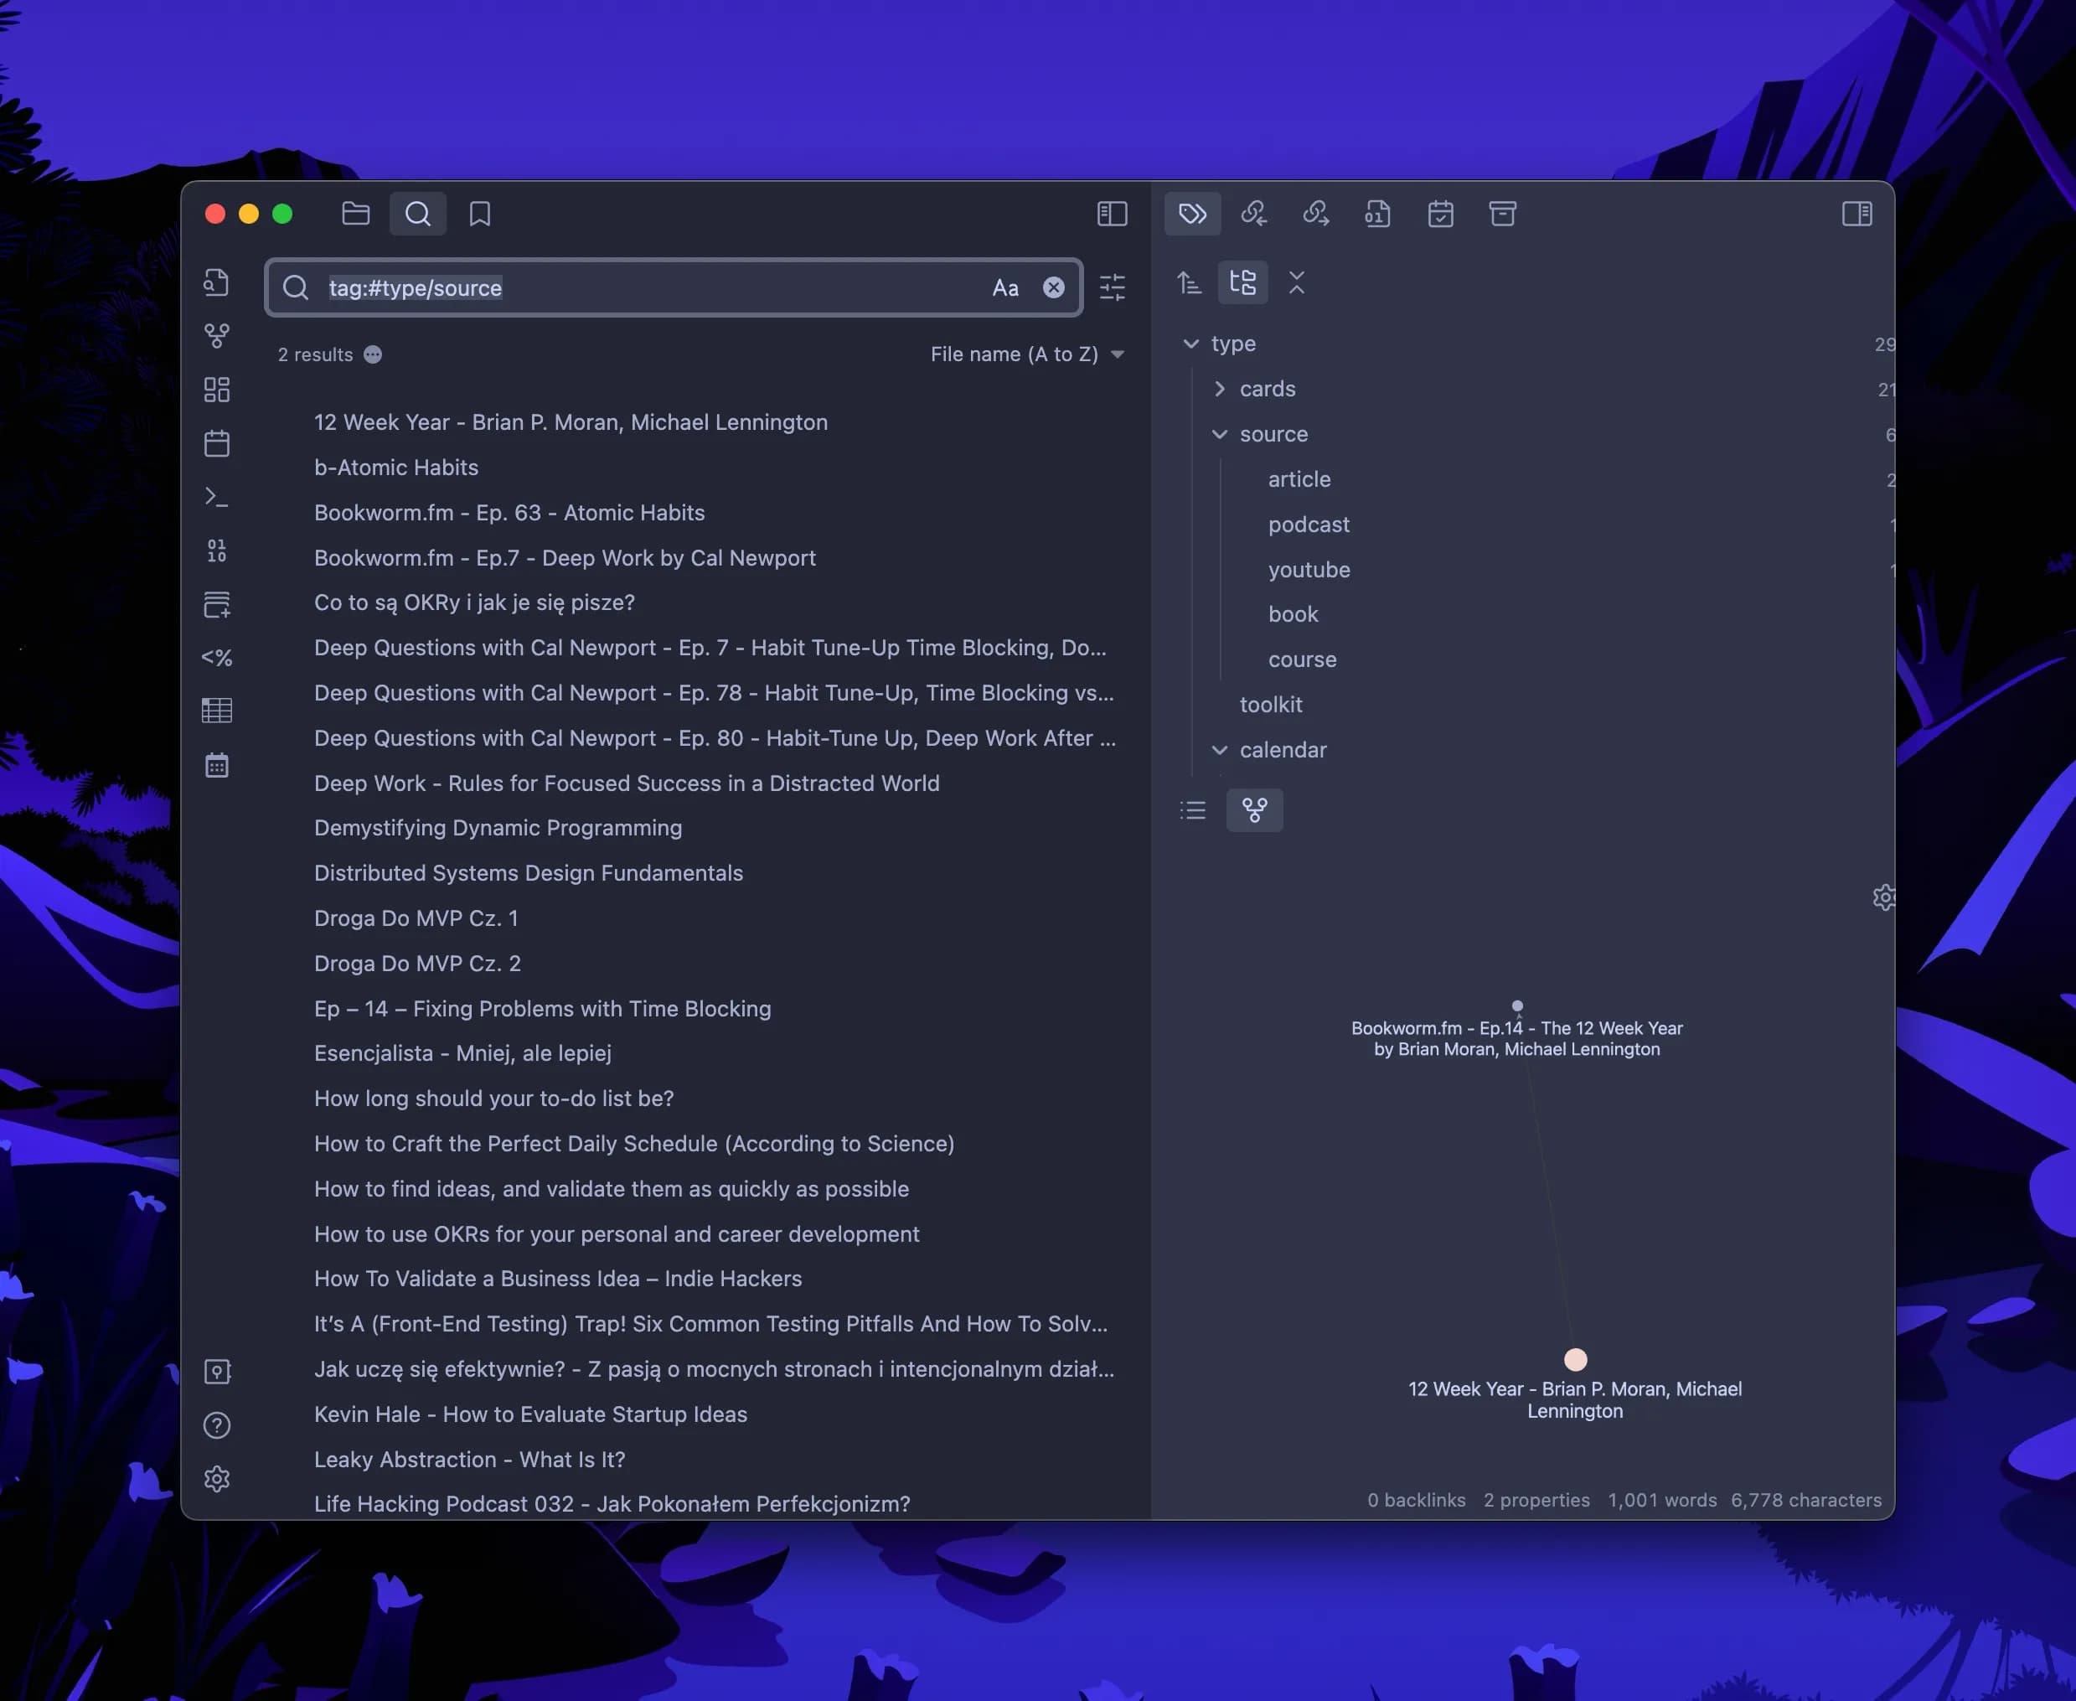Click the quick switcher ribbon icon

pyautogui.click(x=216, y=283)
